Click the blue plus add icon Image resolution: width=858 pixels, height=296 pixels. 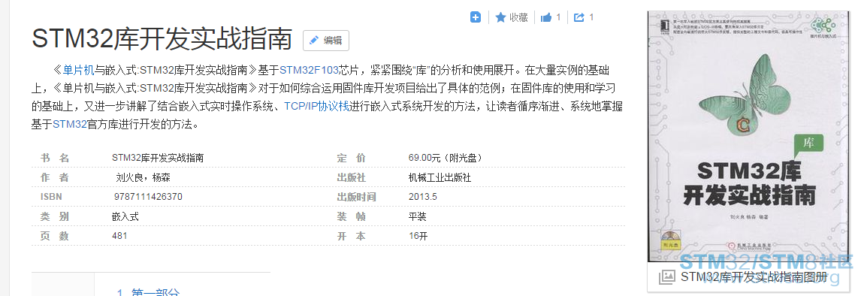(x=476, y=17)
